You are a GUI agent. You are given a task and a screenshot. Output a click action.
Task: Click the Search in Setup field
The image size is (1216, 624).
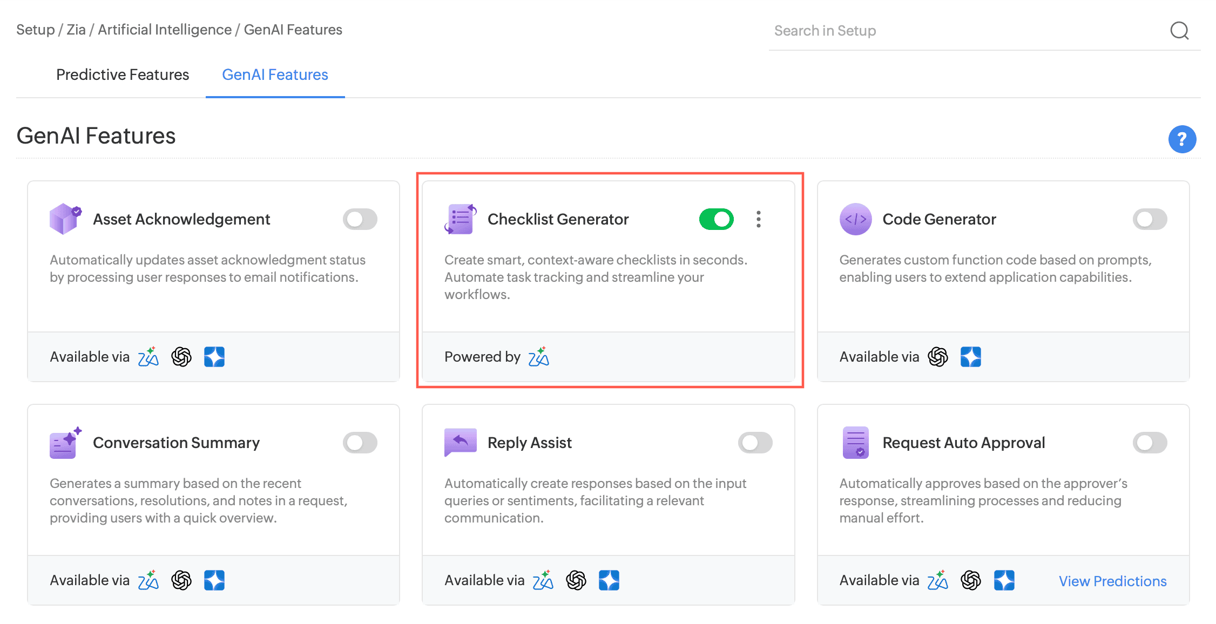[961, 31]
